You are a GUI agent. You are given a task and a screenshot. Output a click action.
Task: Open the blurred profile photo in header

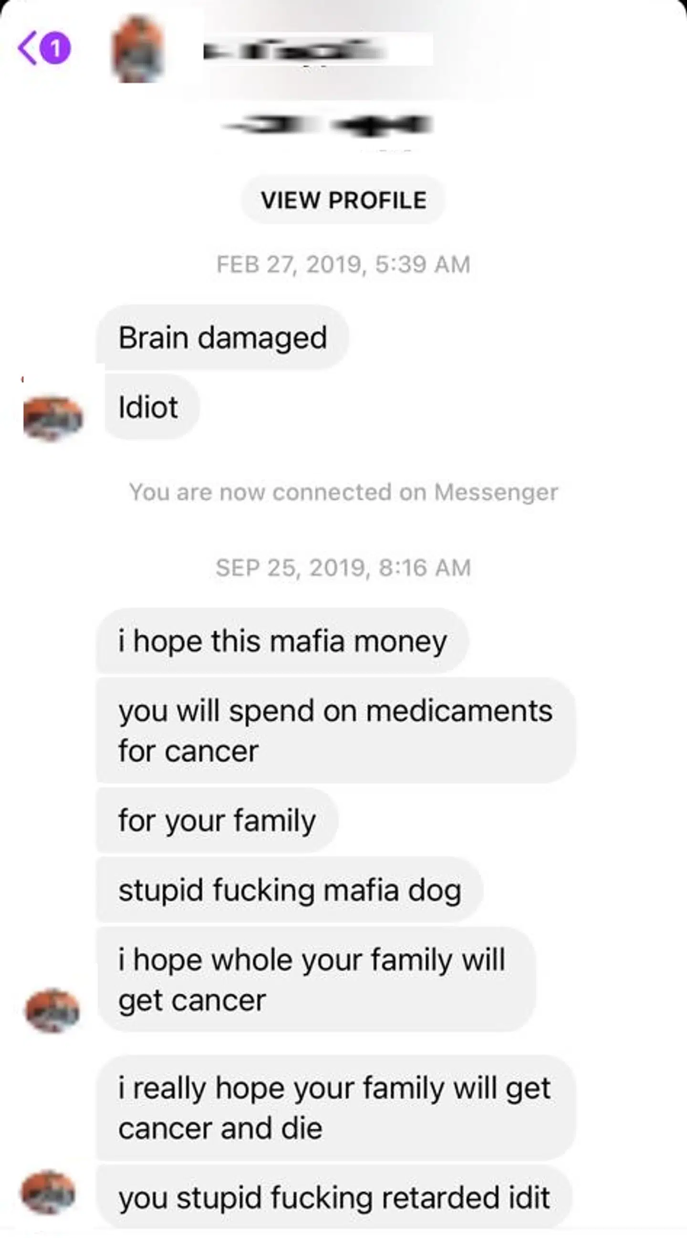pos(139,49)
